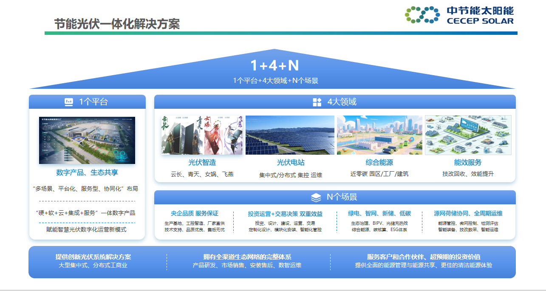
Task: Select the 光伏电站 solar farm photo
Action: (x=290, y=135)
